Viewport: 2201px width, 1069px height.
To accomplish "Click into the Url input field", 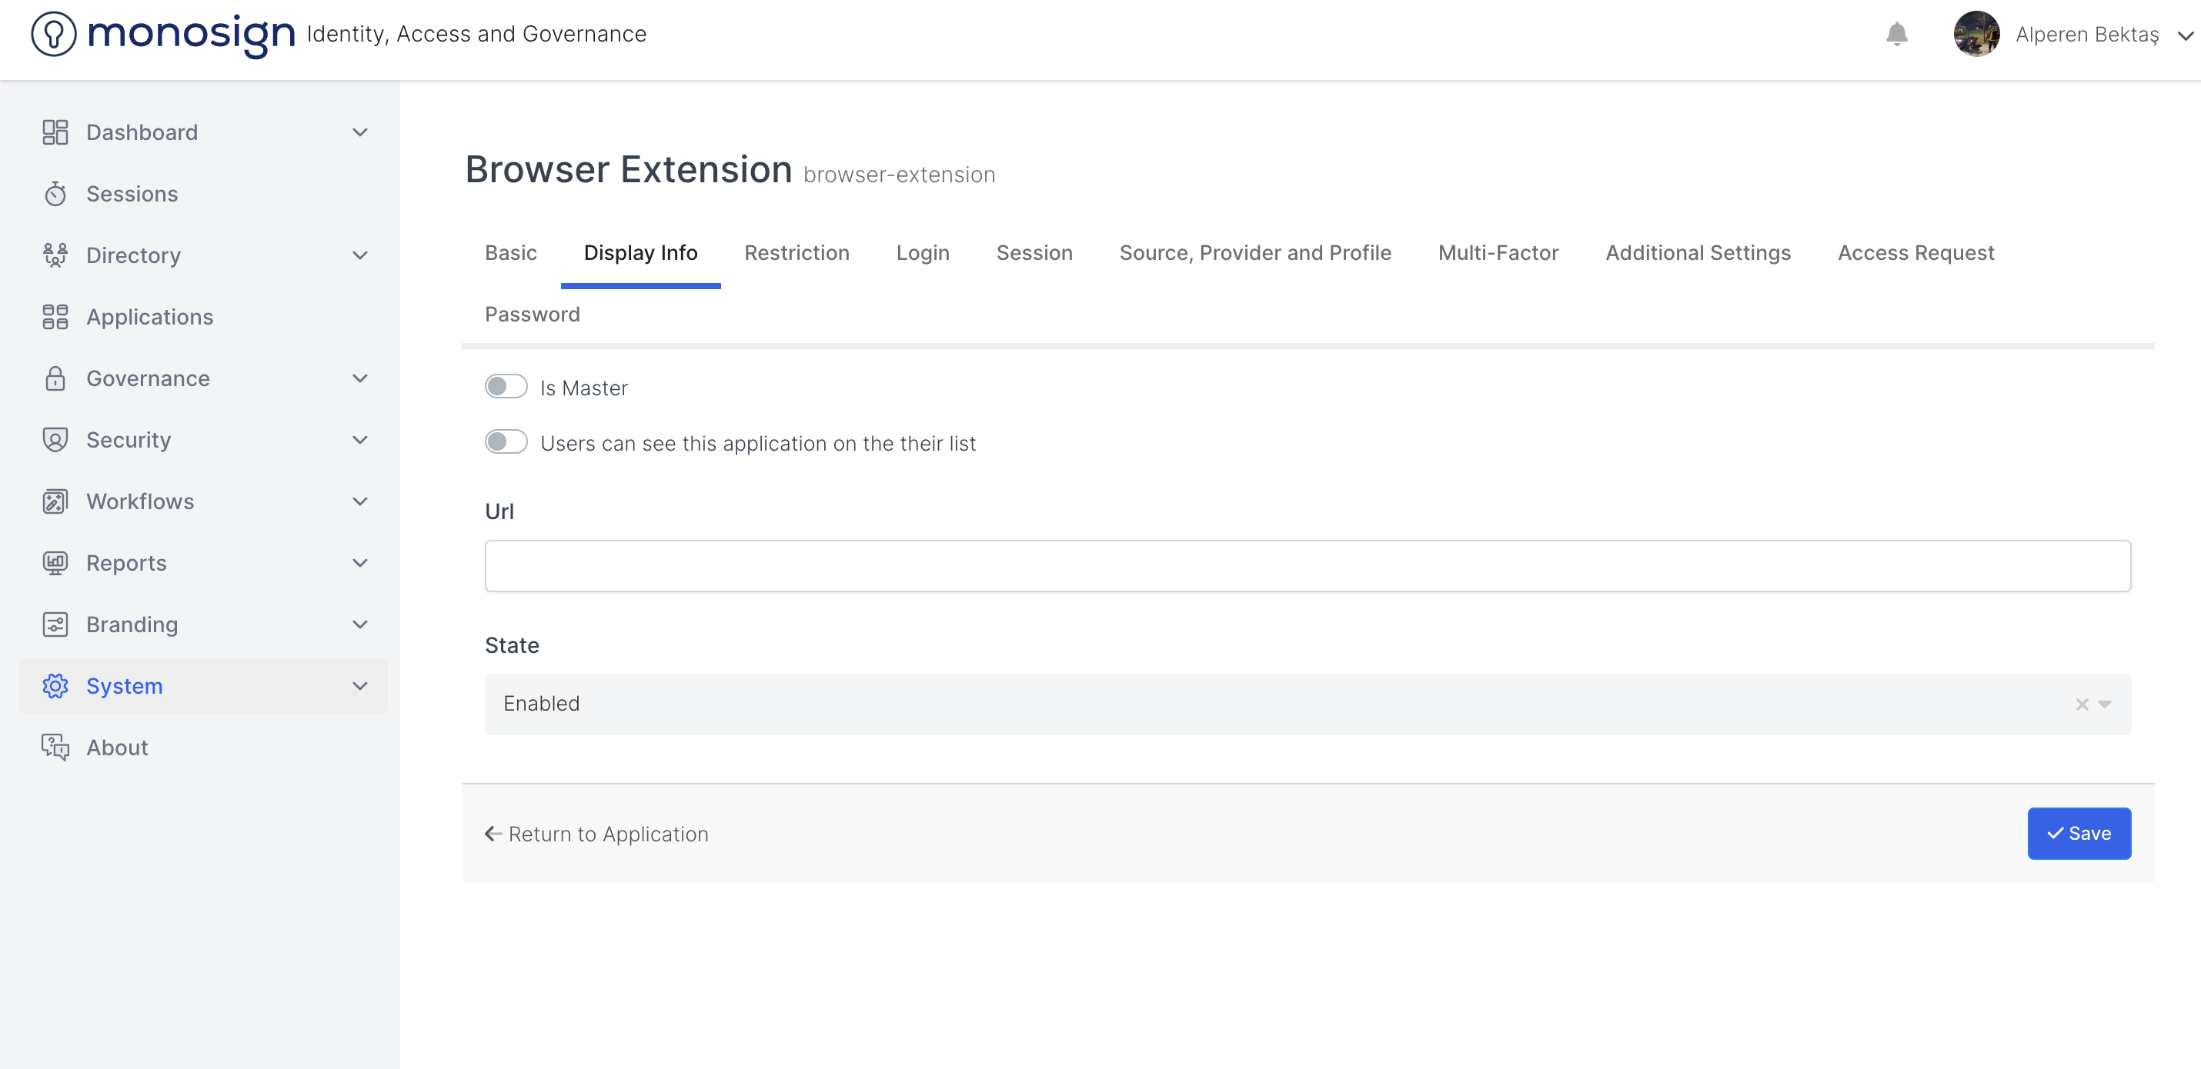I will click(1308, 565).
